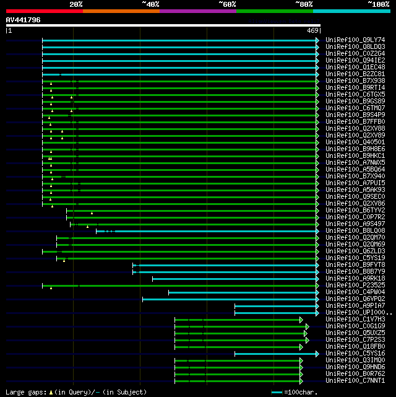Select the UniRef100_A7PUI5 label
Viewport: 396px width, 397px height.
tap(355, 183)
